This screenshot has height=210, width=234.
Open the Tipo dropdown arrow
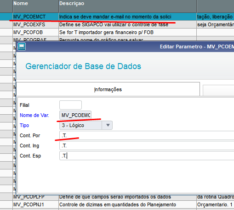click(108, 125)
